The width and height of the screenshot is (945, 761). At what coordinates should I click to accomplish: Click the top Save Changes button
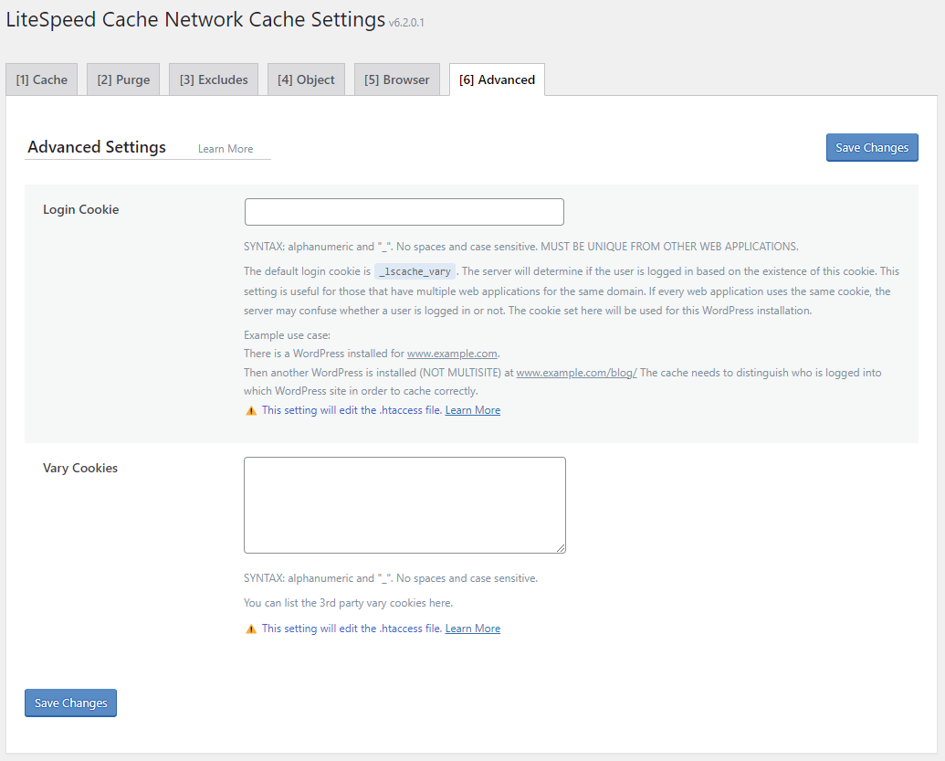pyautogui.click(x=871, y=148)
